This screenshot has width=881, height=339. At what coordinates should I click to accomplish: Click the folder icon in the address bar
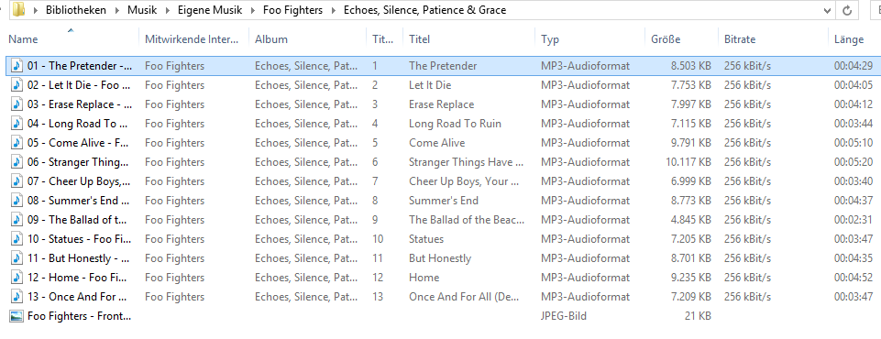point(18,9)
